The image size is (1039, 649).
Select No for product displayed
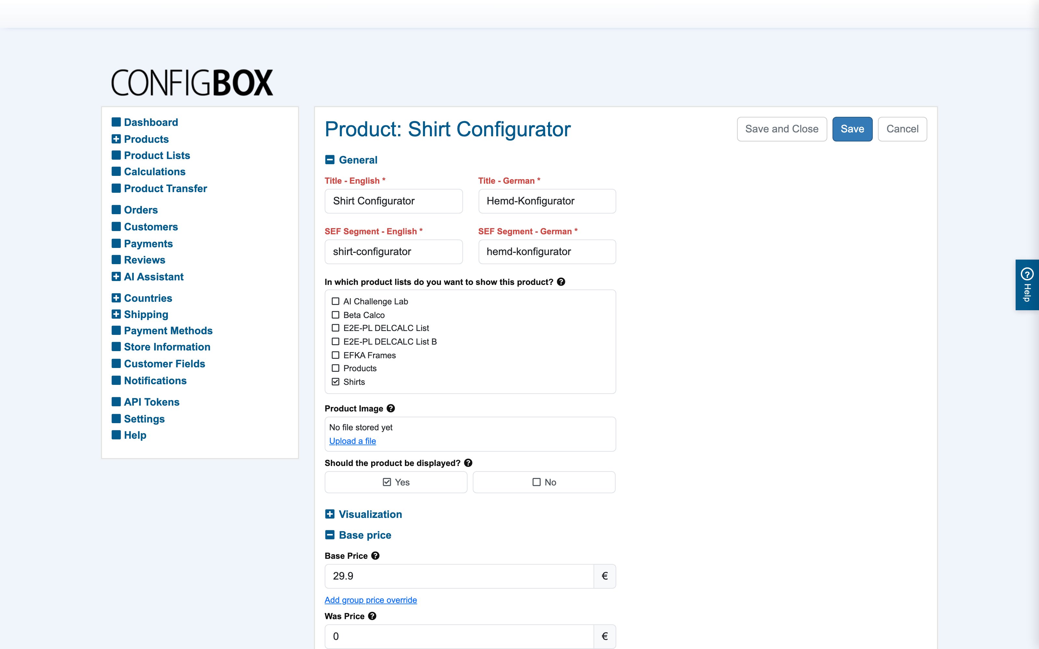pos(544,482)
